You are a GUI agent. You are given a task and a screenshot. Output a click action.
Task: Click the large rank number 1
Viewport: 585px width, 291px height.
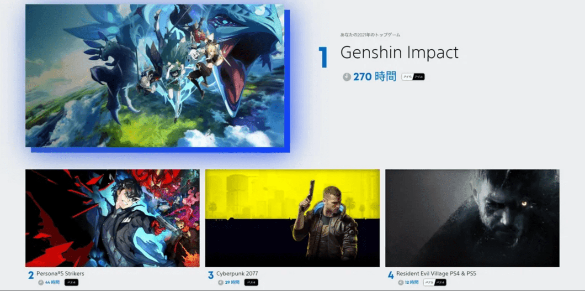point(323,57)
